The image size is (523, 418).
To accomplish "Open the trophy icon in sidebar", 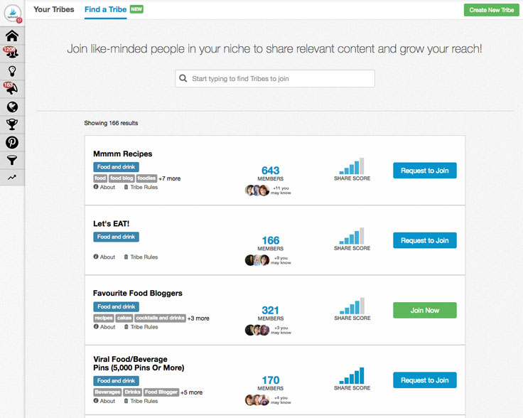I will (12, 124).
